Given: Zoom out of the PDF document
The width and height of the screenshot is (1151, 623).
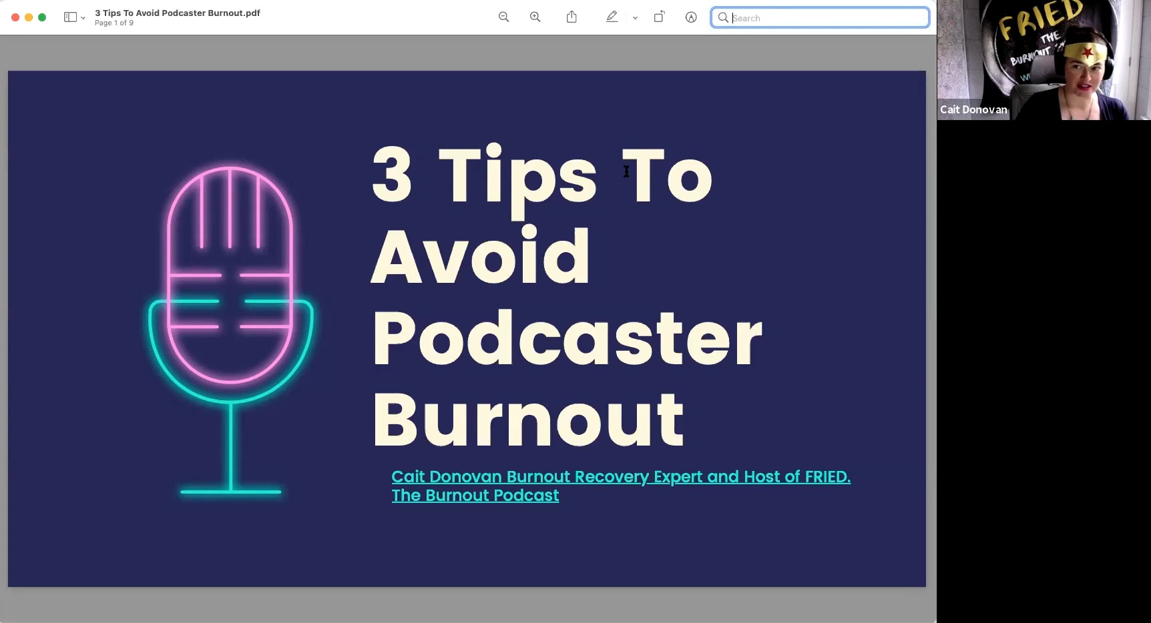Looking at the screenshot, I should point(503,17).
